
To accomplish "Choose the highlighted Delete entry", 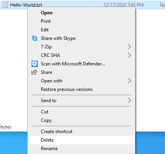I will point(81,140).
